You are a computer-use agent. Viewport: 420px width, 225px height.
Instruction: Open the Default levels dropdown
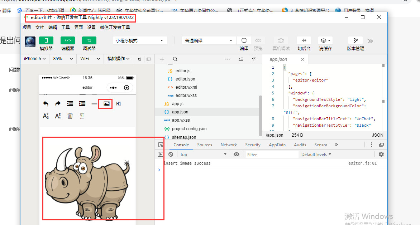pyautogui.click(x=316, y=155)
